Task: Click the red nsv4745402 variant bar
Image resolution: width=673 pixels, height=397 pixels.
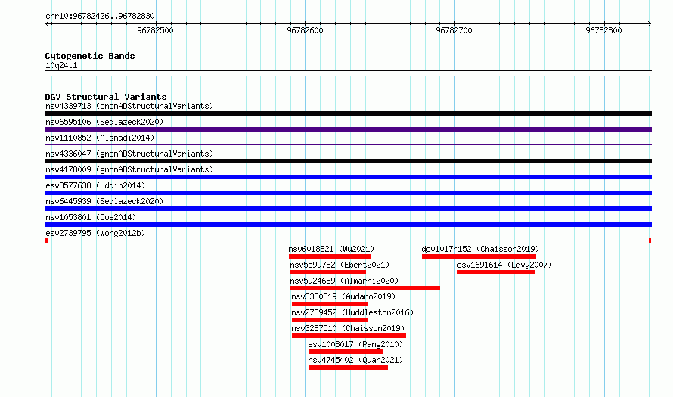Action: (x=348, y=368)
